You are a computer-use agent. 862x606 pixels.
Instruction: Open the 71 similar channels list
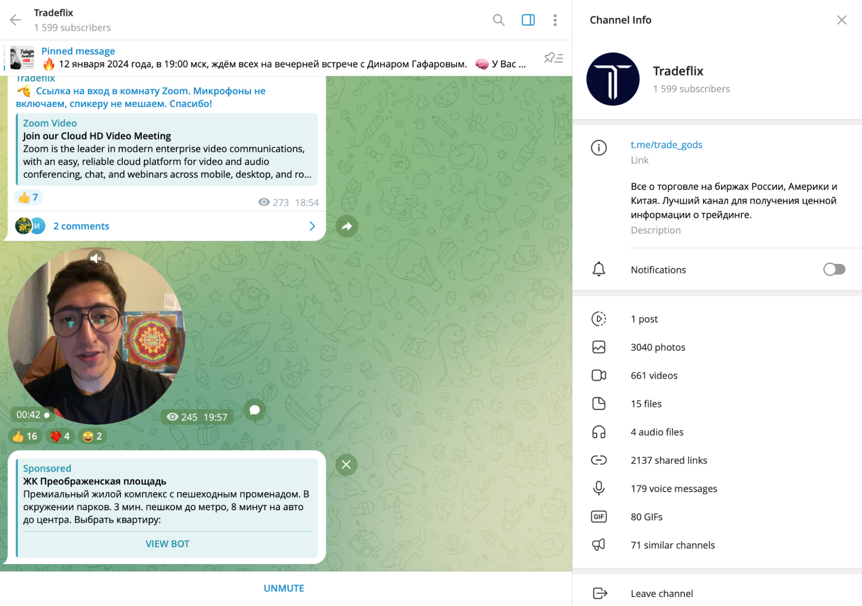click(x=717, y=545)
